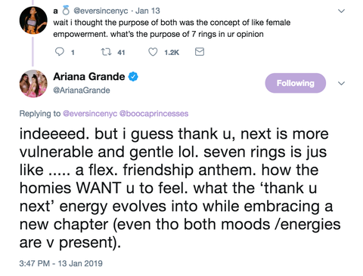Image resolution: width=363 pixels, height=276 pixels.
Task: Click the ring emoji beside username a
Action: coord(66,11)
